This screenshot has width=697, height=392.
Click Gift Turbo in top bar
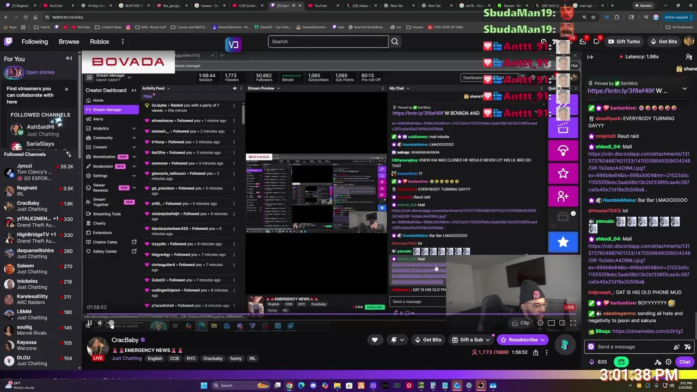(x=623, y=41)
